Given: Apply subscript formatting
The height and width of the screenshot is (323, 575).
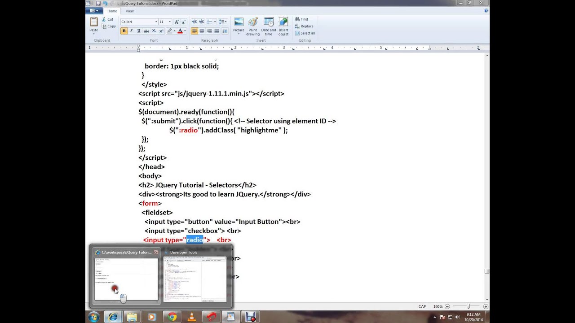Looking at the screenshot, I should 154,31.
